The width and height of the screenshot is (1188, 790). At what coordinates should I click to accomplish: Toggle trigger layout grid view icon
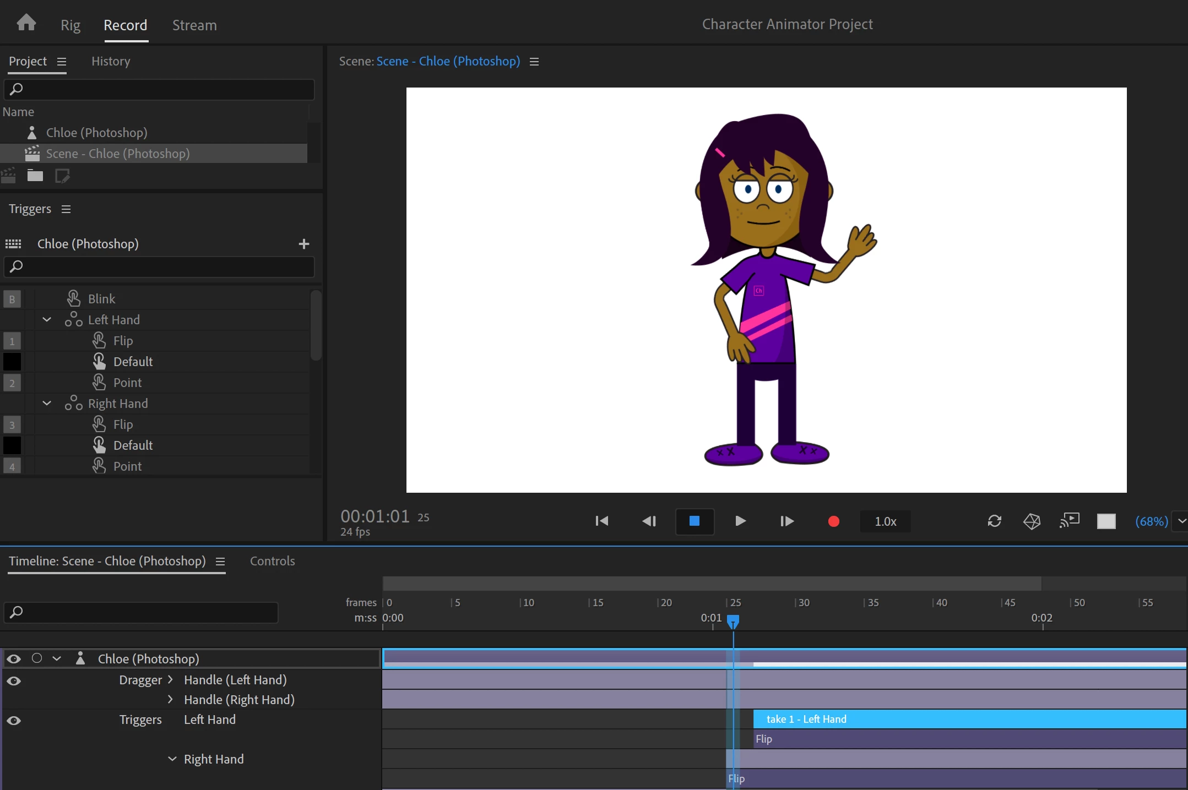(x=13, y=244)
